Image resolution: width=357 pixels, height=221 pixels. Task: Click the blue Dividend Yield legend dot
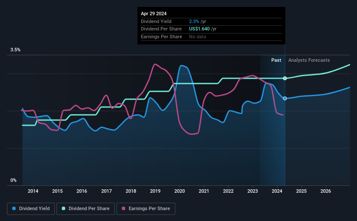(x=14, y=208)
